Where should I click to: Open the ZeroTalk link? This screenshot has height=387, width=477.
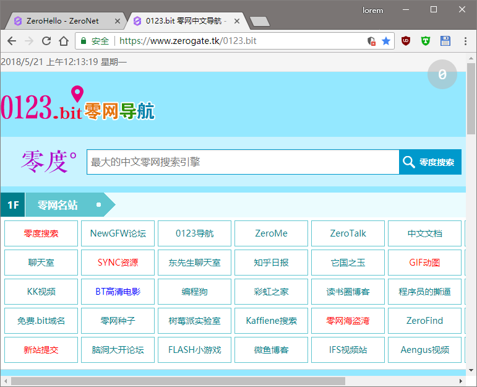348,233
